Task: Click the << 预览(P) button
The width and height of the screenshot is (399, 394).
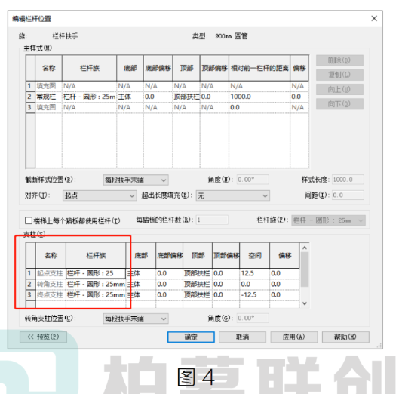Action: point(43,337)
